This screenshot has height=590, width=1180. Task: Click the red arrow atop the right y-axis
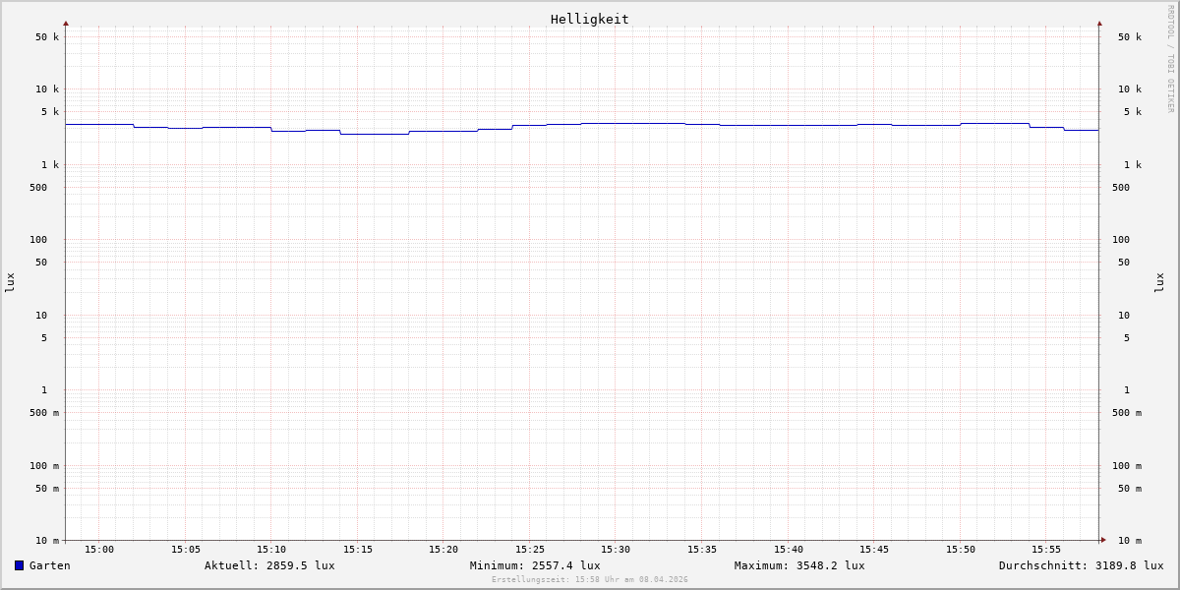1099,23
